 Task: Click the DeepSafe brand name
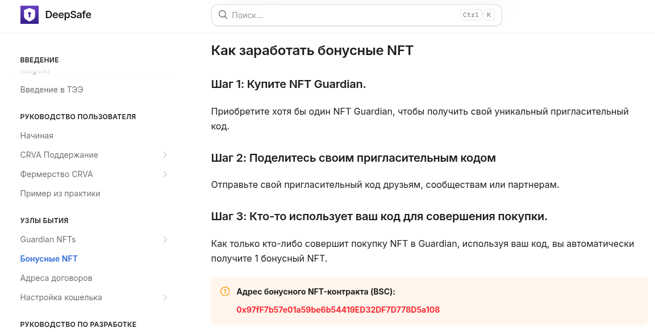tap(68, 15)
